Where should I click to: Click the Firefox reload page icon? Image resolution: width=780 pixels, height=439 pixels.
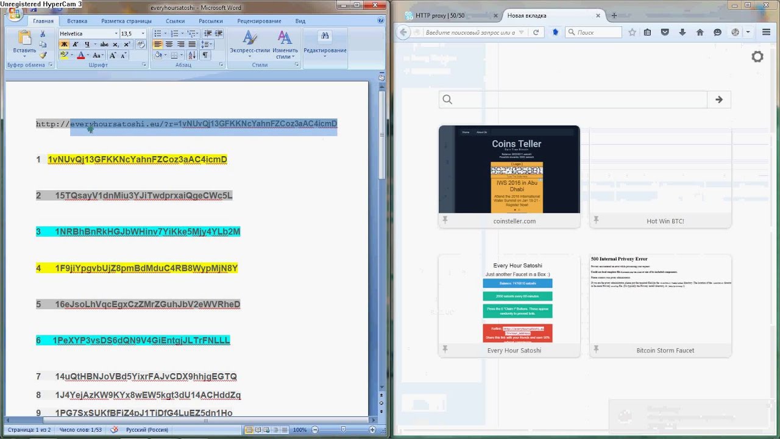[536, 32]
